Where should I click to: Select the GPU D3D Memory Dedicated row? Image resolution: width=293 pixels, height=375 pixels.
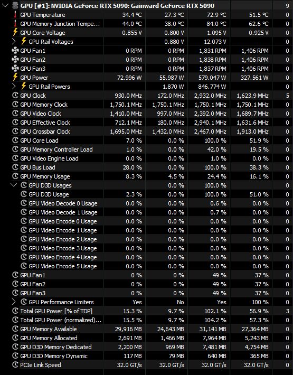pyautogui.click(x=147, y=347)
